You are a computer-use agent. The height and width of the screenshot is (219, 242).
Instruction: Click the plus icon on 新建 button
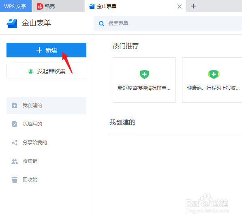[x=39, y=50]
